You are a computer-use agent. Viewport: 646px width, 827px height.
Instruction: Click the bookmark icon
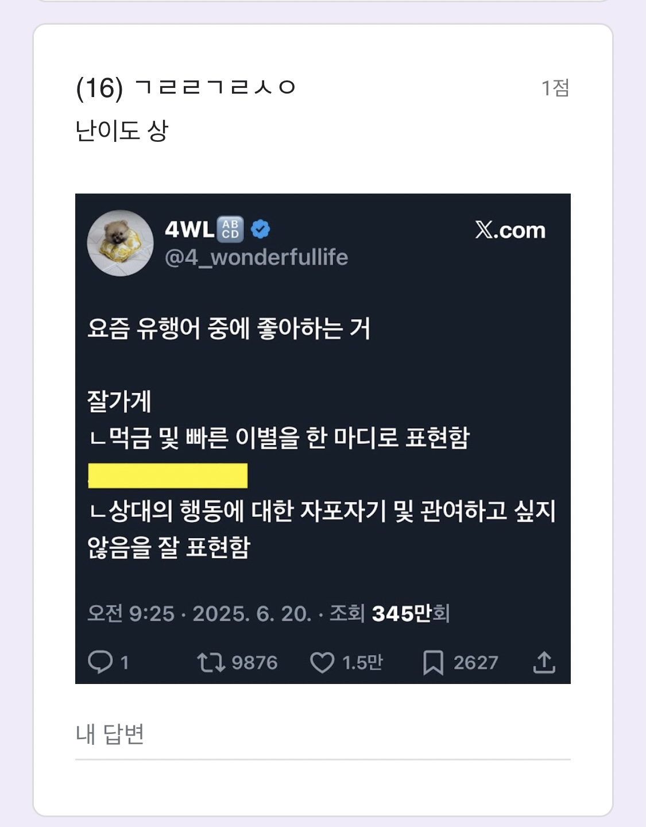tap(433, 663)
